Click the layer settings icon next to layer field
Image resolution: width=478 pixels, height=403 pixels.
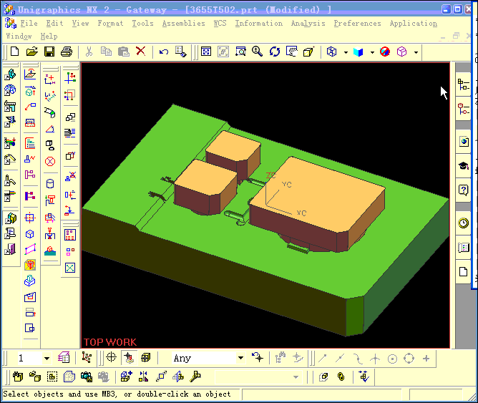point(64,357)
